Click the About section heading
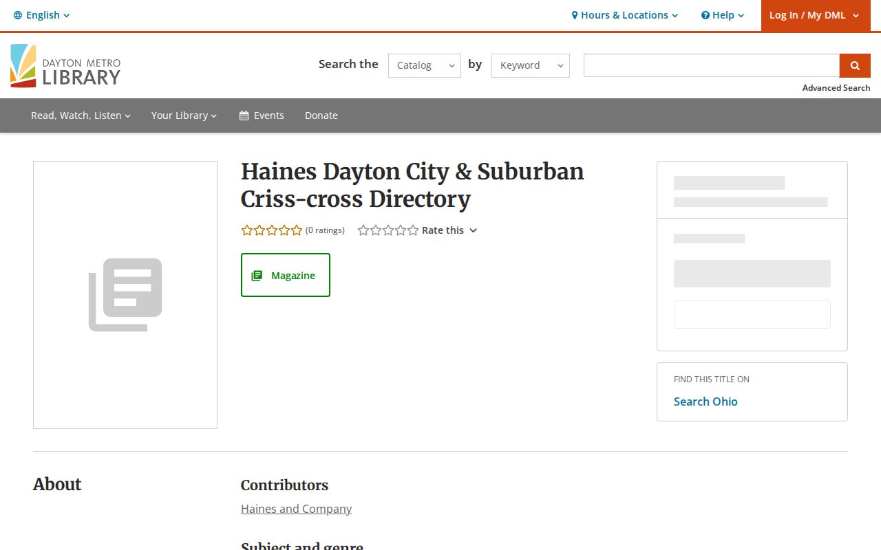 click(57, 484)
